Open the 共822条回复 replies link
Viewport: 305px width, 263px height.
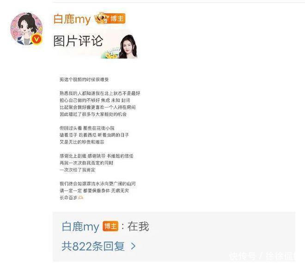(x=93, y=246)
